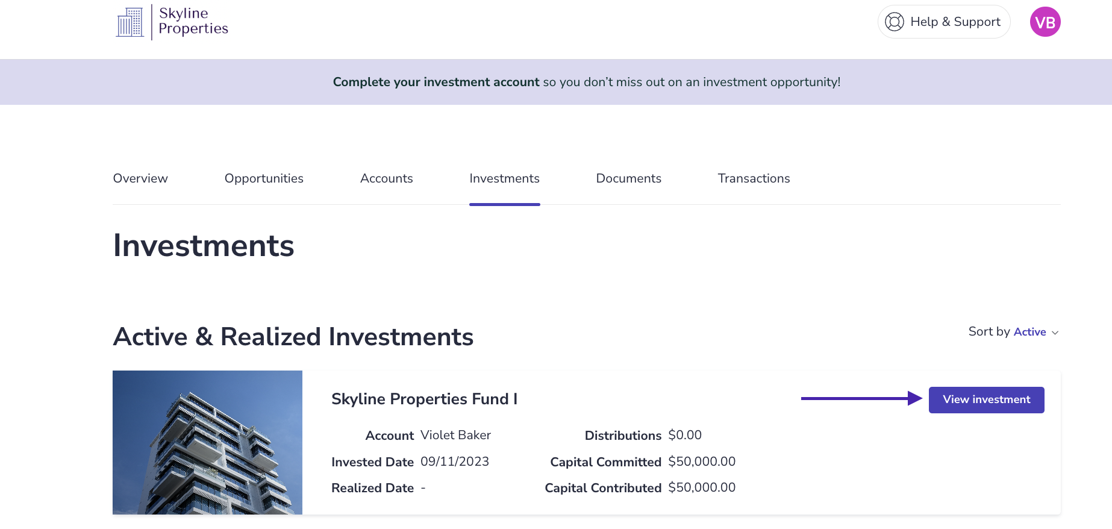Click the Skyline Properties Fund I building thumbnail

pyautogui.click(x=207, y=442)
